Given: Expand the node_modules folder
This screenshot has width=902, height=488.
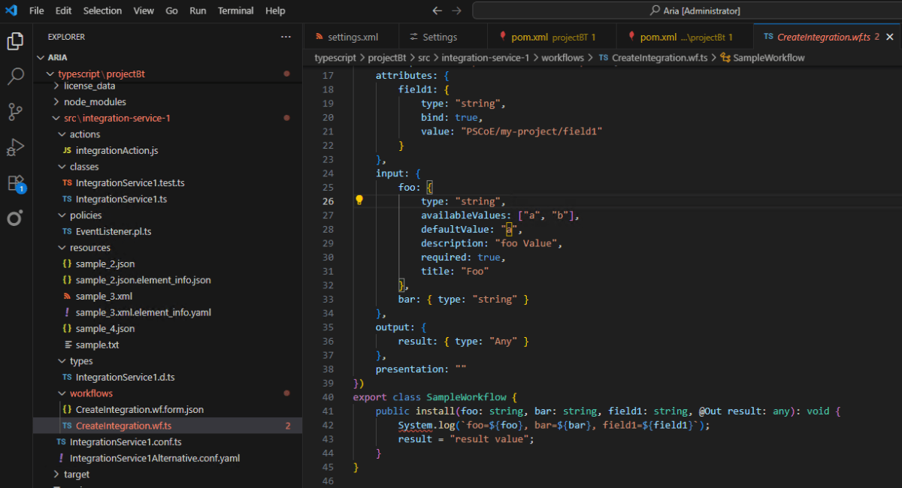Looking at the screenshot, I should [56, 102].
